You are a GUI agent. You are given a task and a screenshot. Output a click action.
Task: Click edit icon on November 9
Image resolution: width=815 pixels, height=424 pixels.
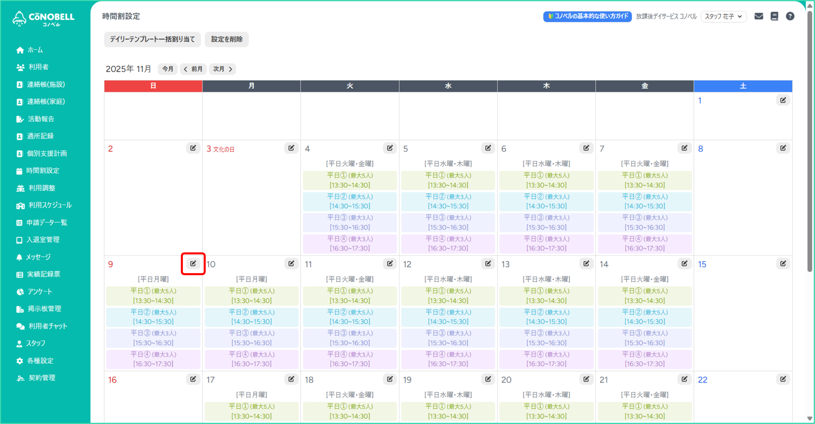[x=193, y=263]
